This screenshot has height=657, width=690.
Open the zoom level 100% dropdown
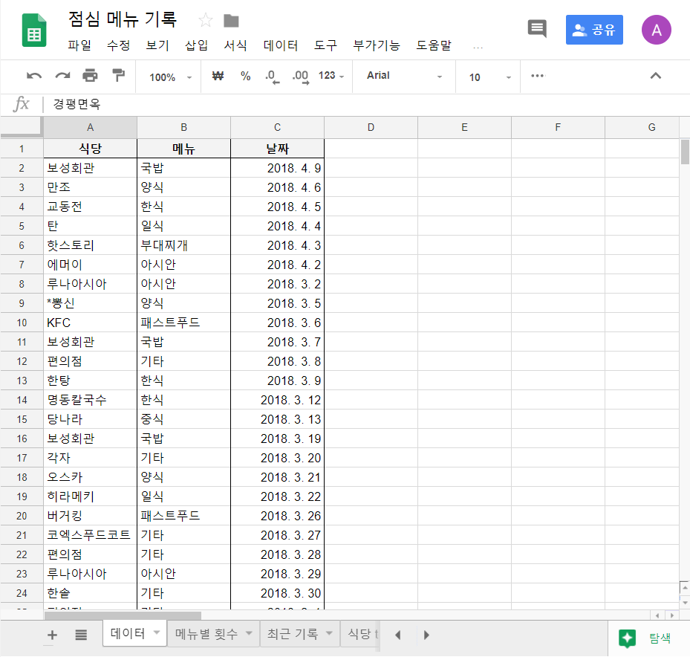click(x=167, y=76)
